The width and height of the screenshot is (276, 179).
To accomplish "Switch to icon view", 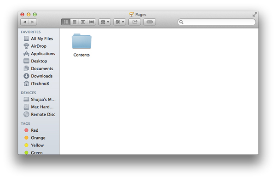I will coord(66,22).
